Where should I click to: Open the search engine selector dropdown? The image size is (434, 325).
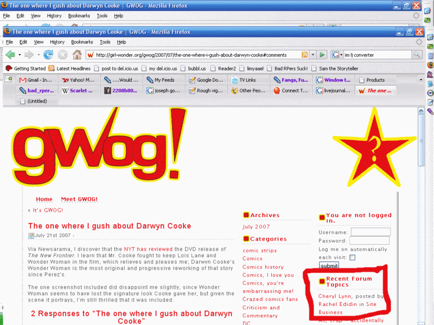341,55
